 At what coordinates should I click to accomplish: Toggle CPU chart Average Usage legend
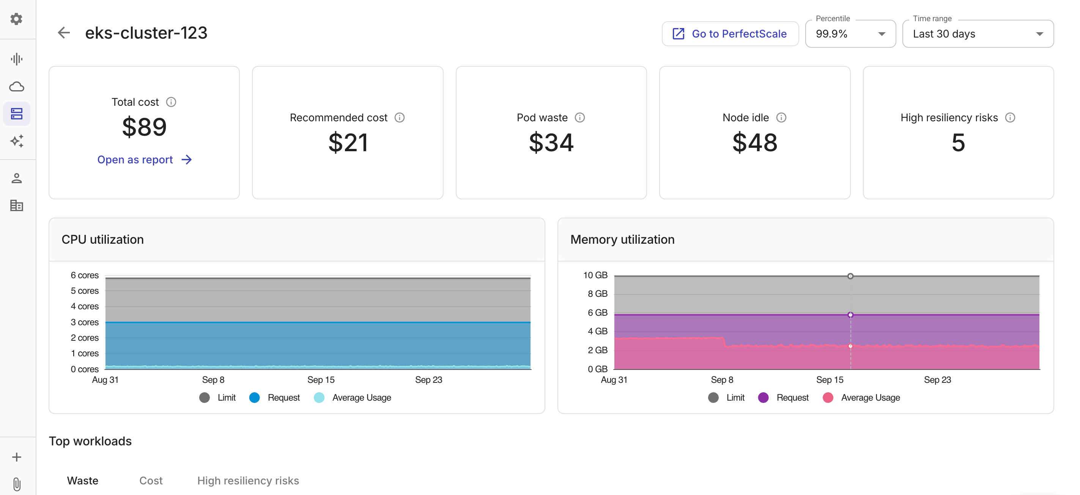[x=352, y=398]
